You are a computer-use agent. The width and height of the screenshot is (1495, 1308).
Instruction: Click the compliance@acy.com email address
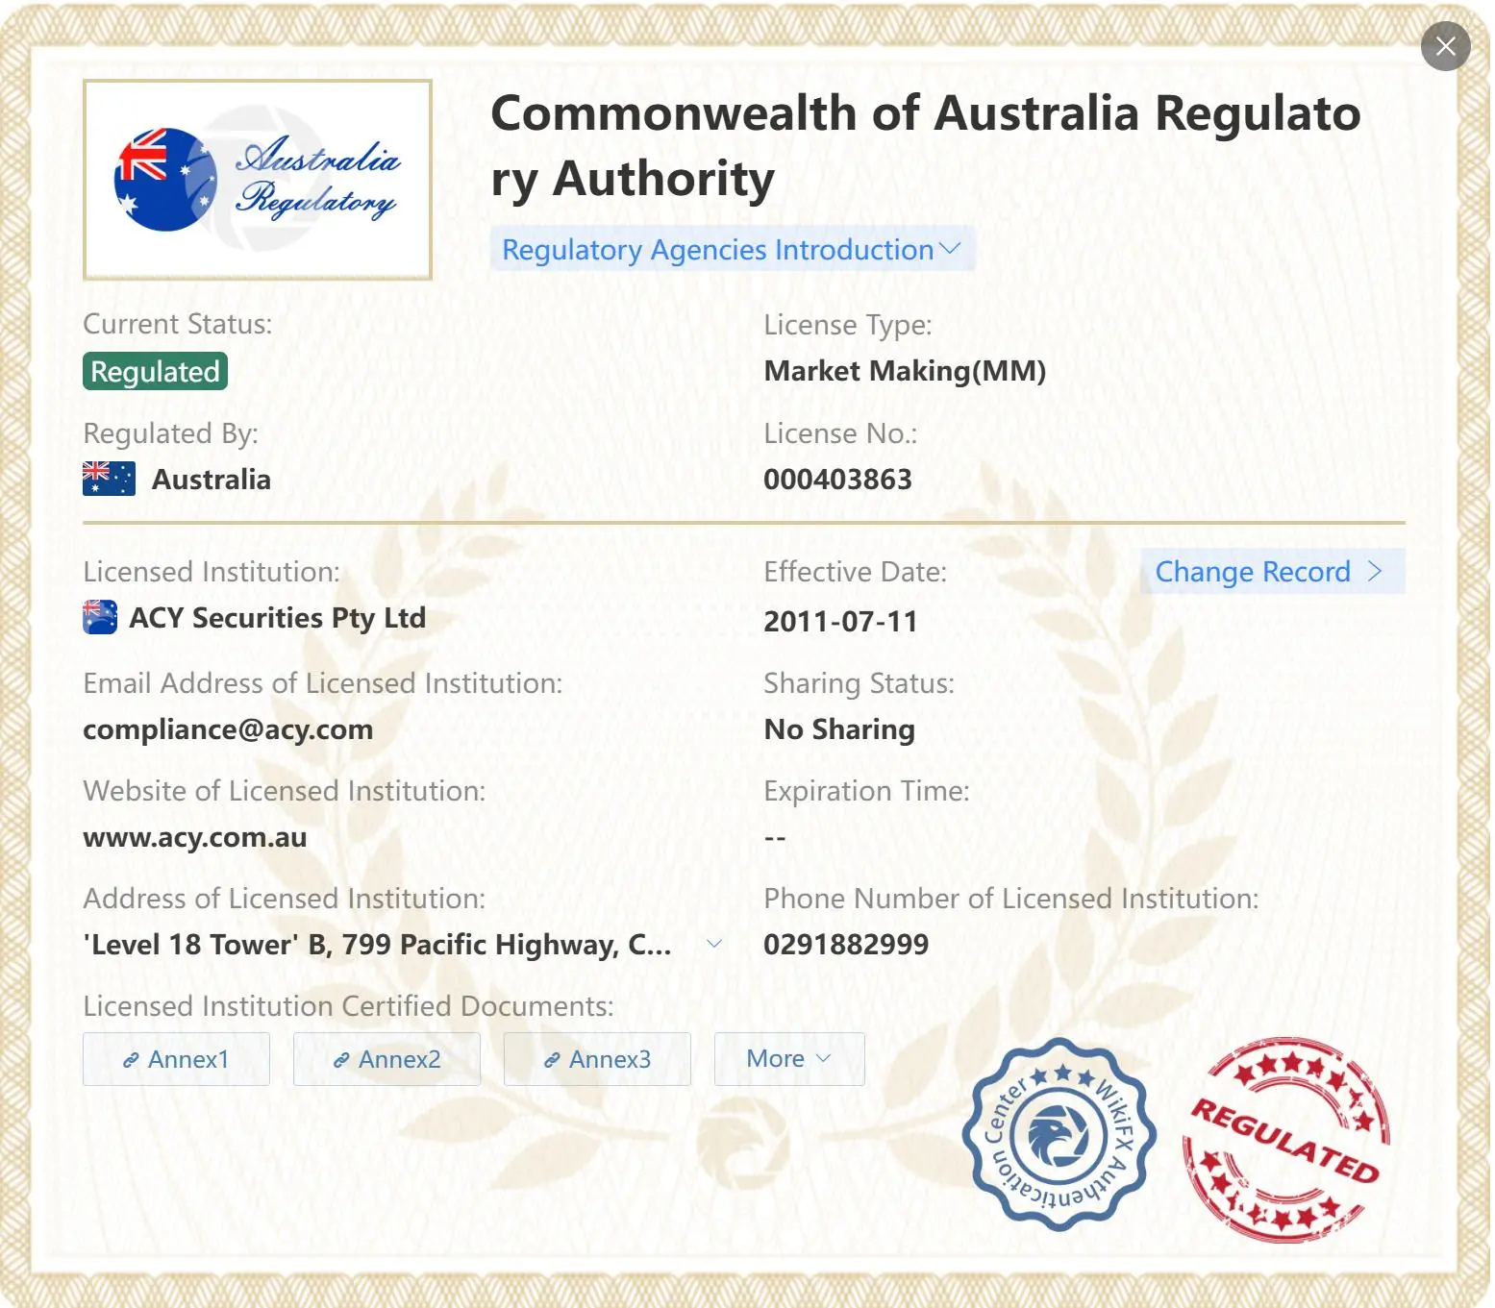pos(228,729)
